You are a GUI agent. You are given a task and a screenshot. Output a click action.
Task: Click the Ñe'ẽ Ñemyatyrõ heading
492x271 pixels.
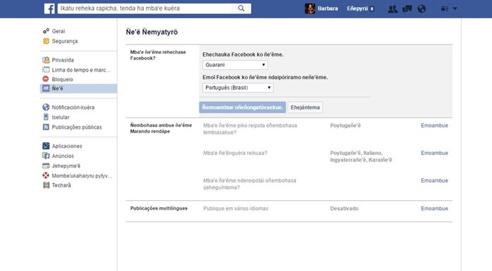pos(152,32)
